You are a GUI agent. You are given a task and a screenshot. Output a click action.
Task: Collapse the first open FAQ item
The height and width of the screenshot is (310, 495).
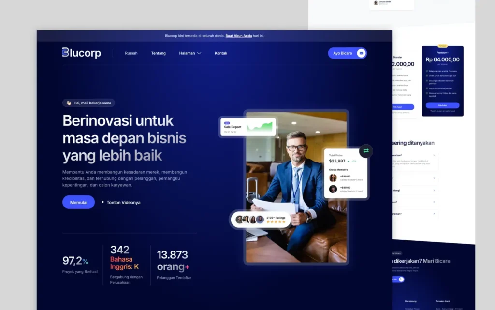click(x=434, y=155)
